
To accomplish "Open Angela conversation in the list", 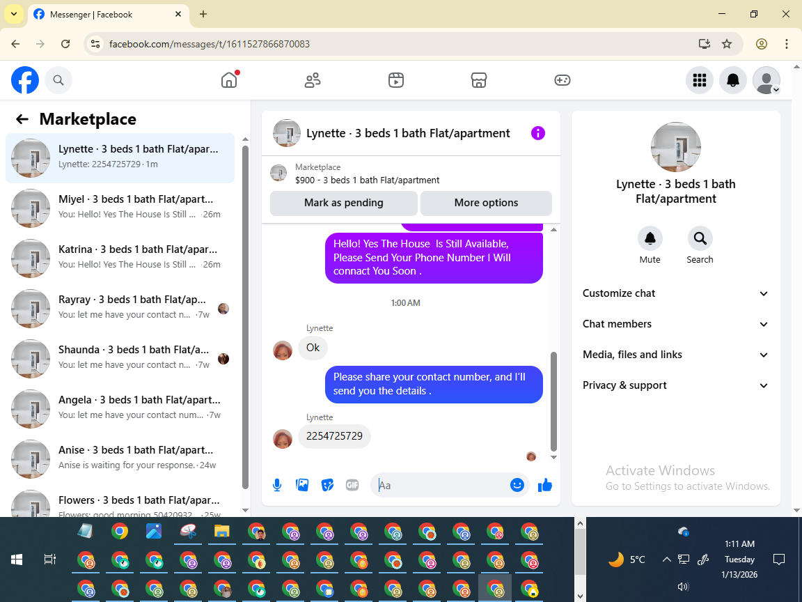I will tap(120, 408).
